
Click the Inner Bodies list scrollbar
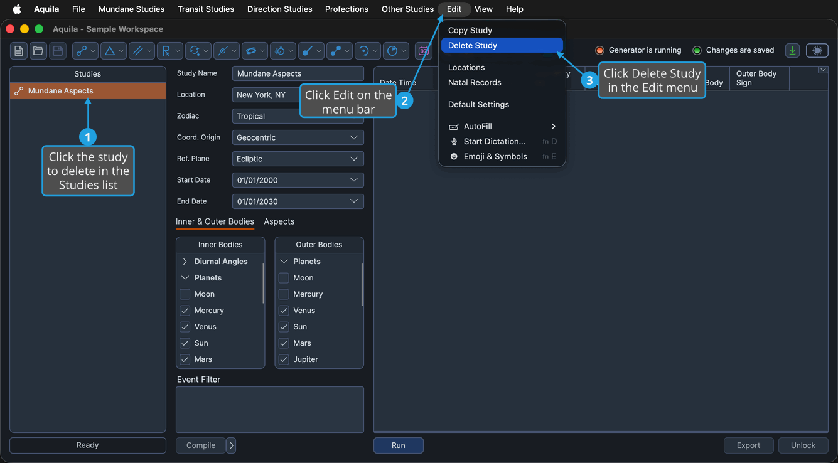click(x=263, y=284)
